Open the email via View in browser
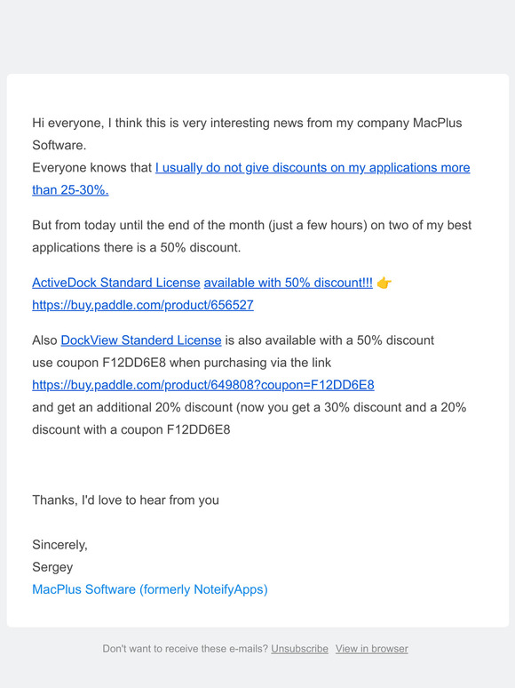The image size is (515, 688). [x=372, y=649]
